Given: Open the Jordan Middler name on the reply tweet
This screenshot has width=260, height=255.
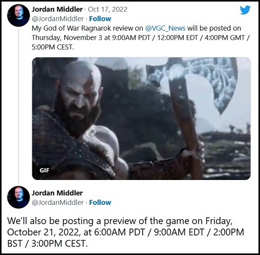Looking at the screenshot, I should coord(57,193).
